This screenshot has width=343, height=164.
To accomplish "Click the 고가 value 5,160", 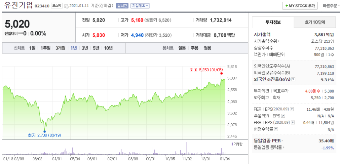I will (137, 20).
